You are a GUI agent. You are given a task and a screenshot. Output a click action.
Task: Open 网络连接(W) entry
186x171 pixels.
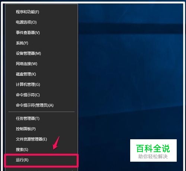[x=41, y=64]
